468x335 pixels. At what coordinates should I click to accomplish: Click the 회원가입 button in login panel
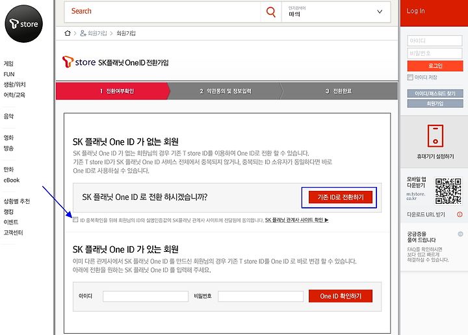(435, 103)
